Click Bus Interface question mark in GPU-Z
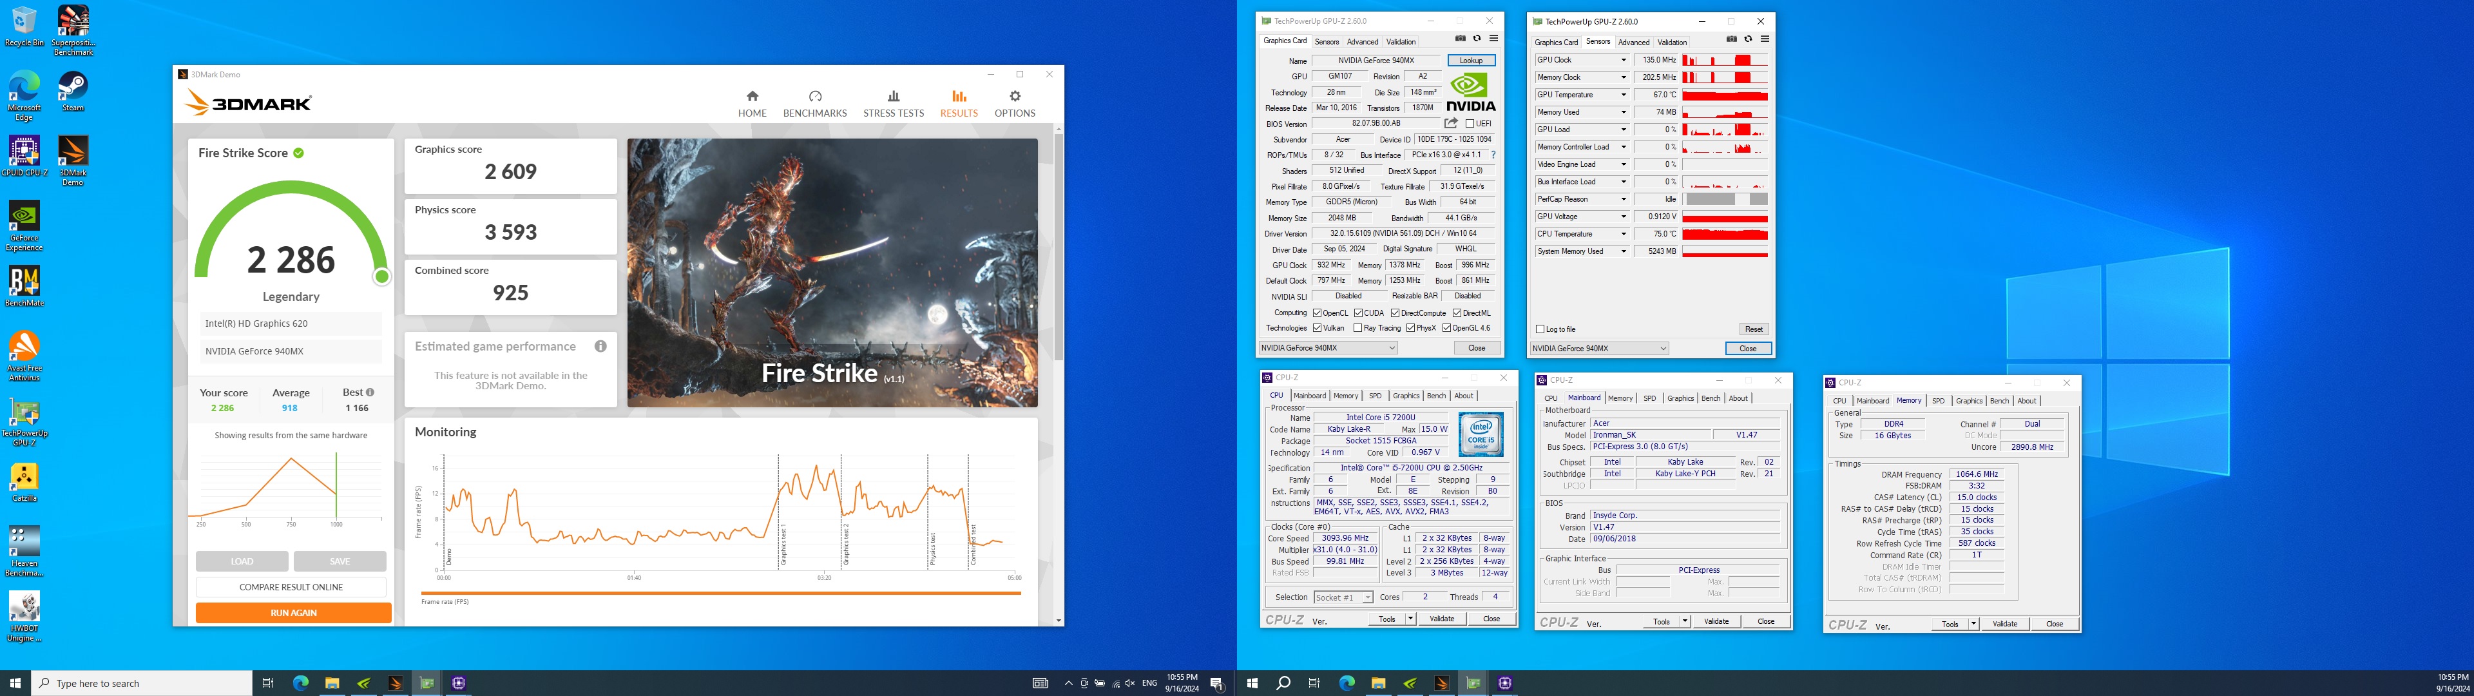 click(1493, 155)
